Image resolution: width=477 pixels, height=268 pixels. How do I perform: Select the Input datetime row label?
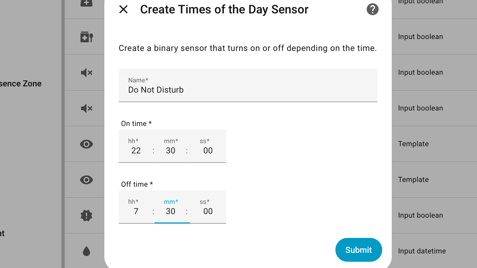[422, 251]
